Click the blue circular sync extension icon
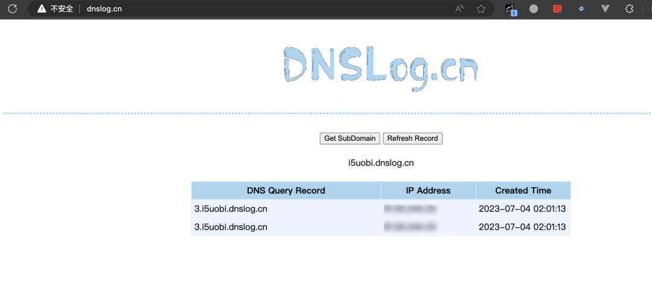This screenshot has width=652, height=293. point(581,8)
